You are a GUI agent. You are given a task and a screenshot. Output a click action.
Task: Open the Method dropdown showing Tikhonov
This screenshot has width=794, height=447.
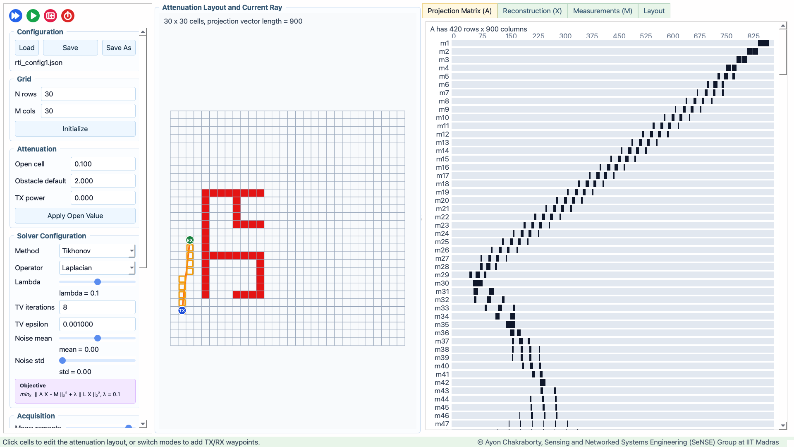pyautogui.click(x=97, y=251)
